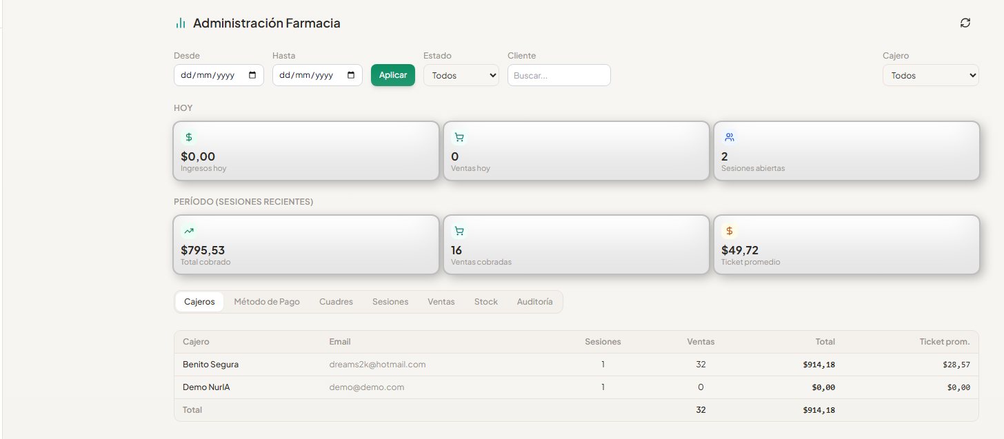The image size is (1004, 439).
Task: Click the green Aplicar button
Action: (393, 75)
